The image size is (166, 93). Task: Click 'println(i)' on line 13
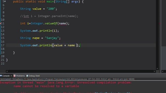click(x=48, y=31)
